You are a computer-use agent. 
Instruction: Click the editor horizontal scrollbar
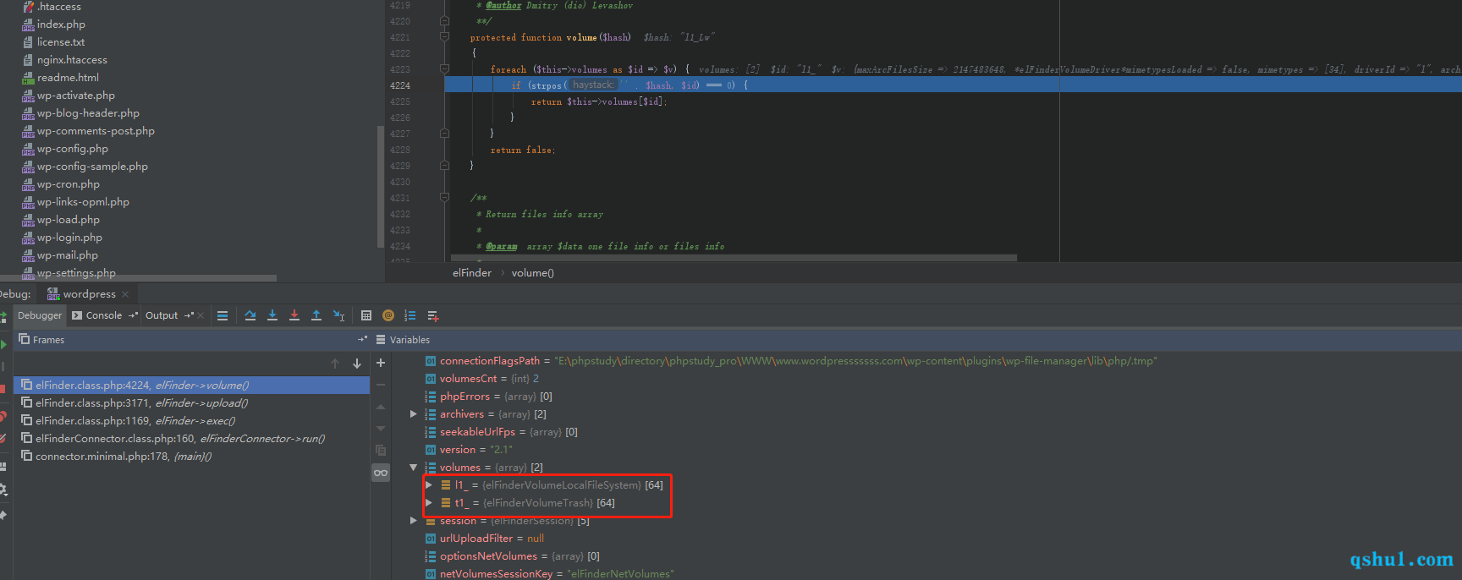(734, 258)
